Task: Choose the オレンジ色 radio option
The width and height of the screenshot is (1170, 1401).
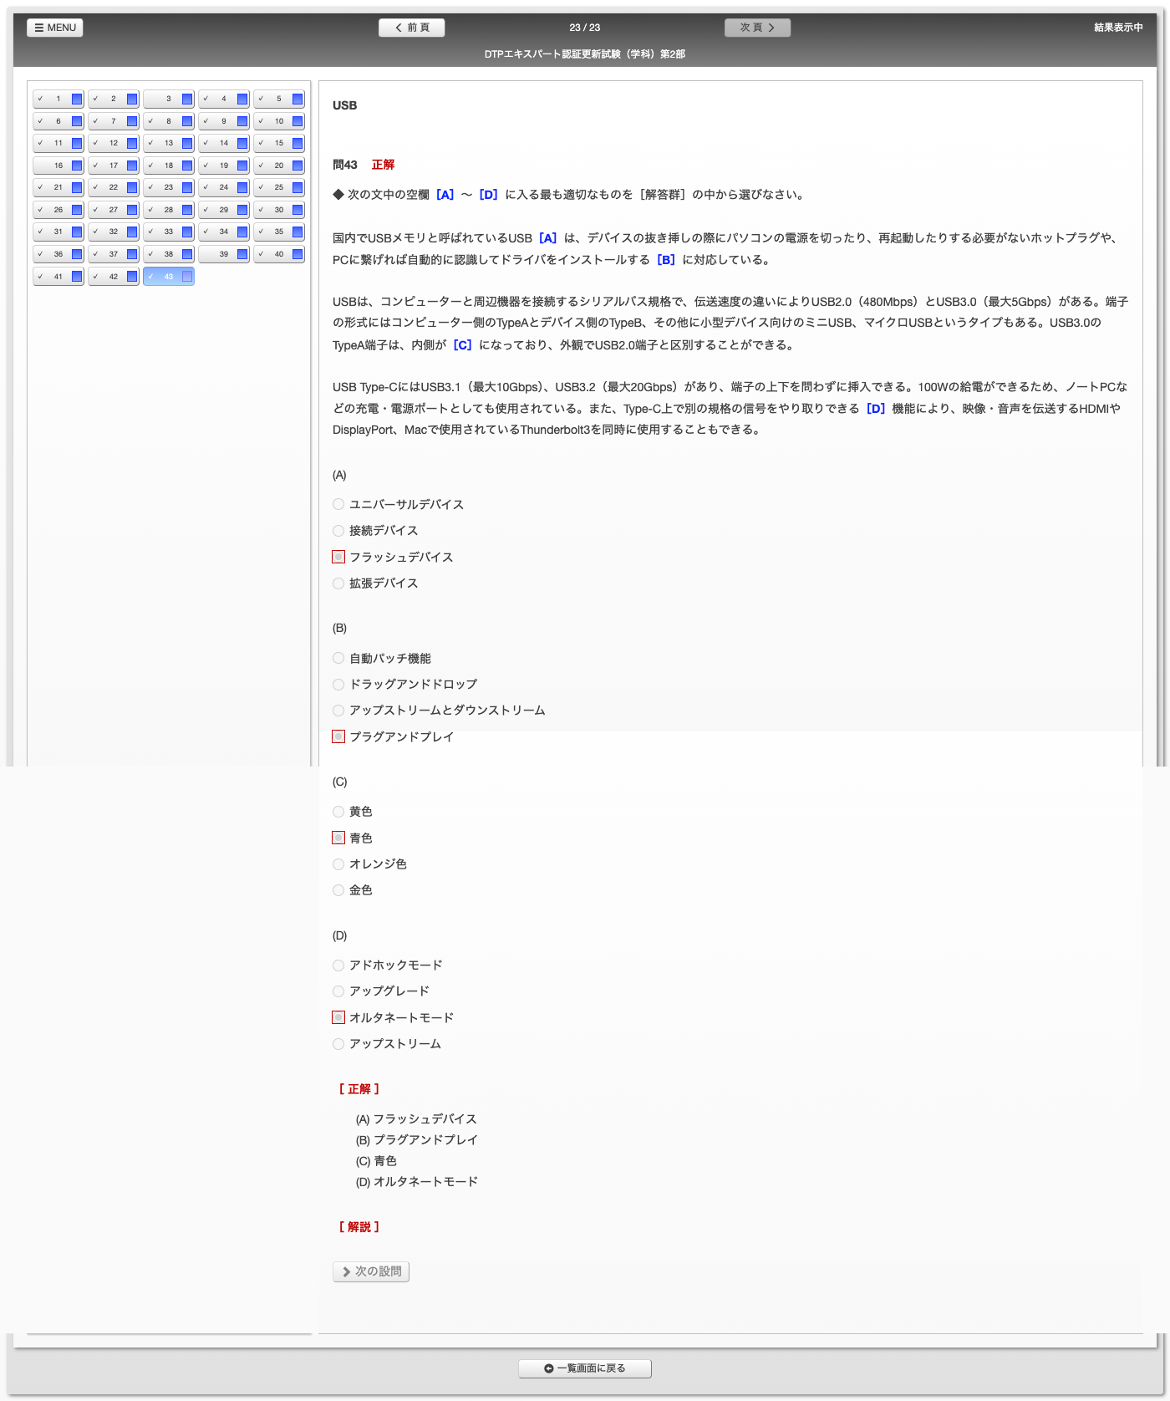Action: (338, 864)
